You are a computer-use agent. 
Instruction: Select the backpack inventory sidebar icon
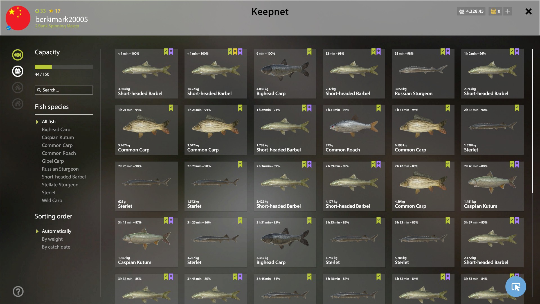tap(18, 71)
